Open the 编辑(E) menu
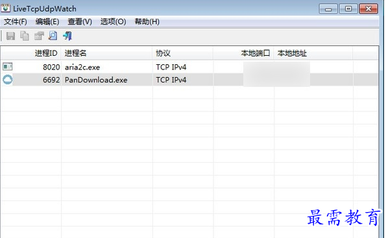The image size is (386, 238). (47, 22)
